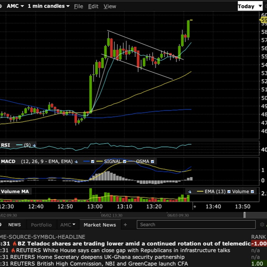The image size is (267, 267).
Task: Open the AMC symbol dropdown
Action: coord(15,6)
